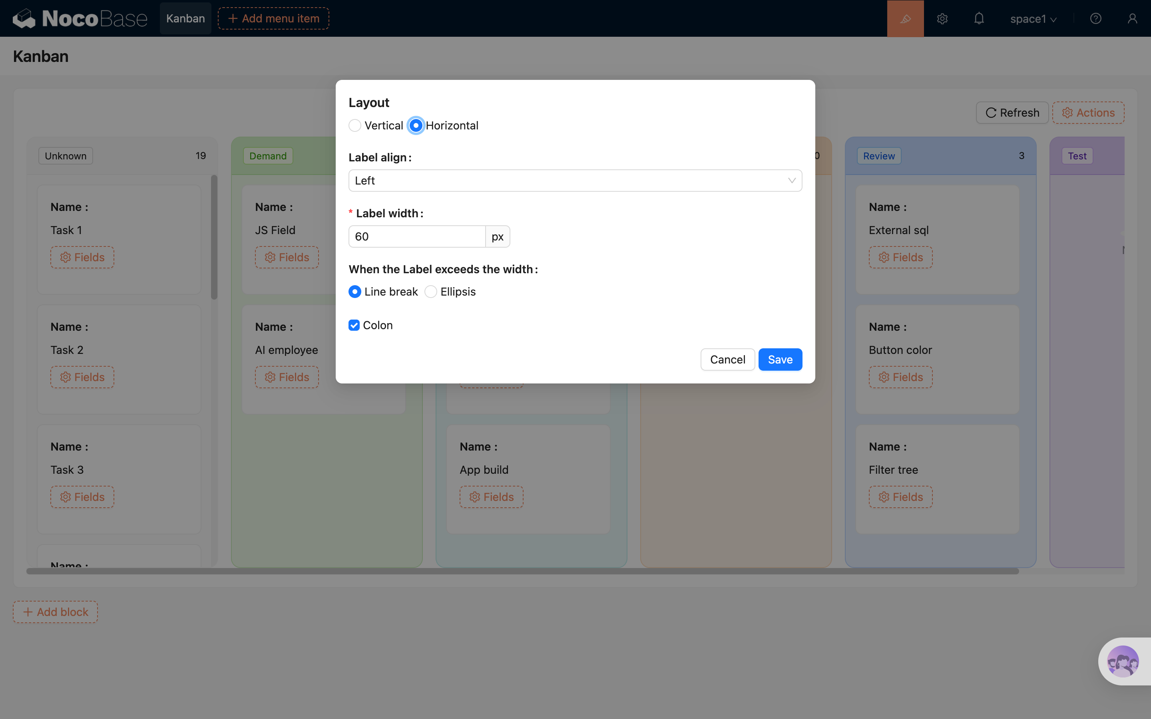Switch to the Kanban menu tab
This screenshot has width=1151, height=719.
point(185,18)
